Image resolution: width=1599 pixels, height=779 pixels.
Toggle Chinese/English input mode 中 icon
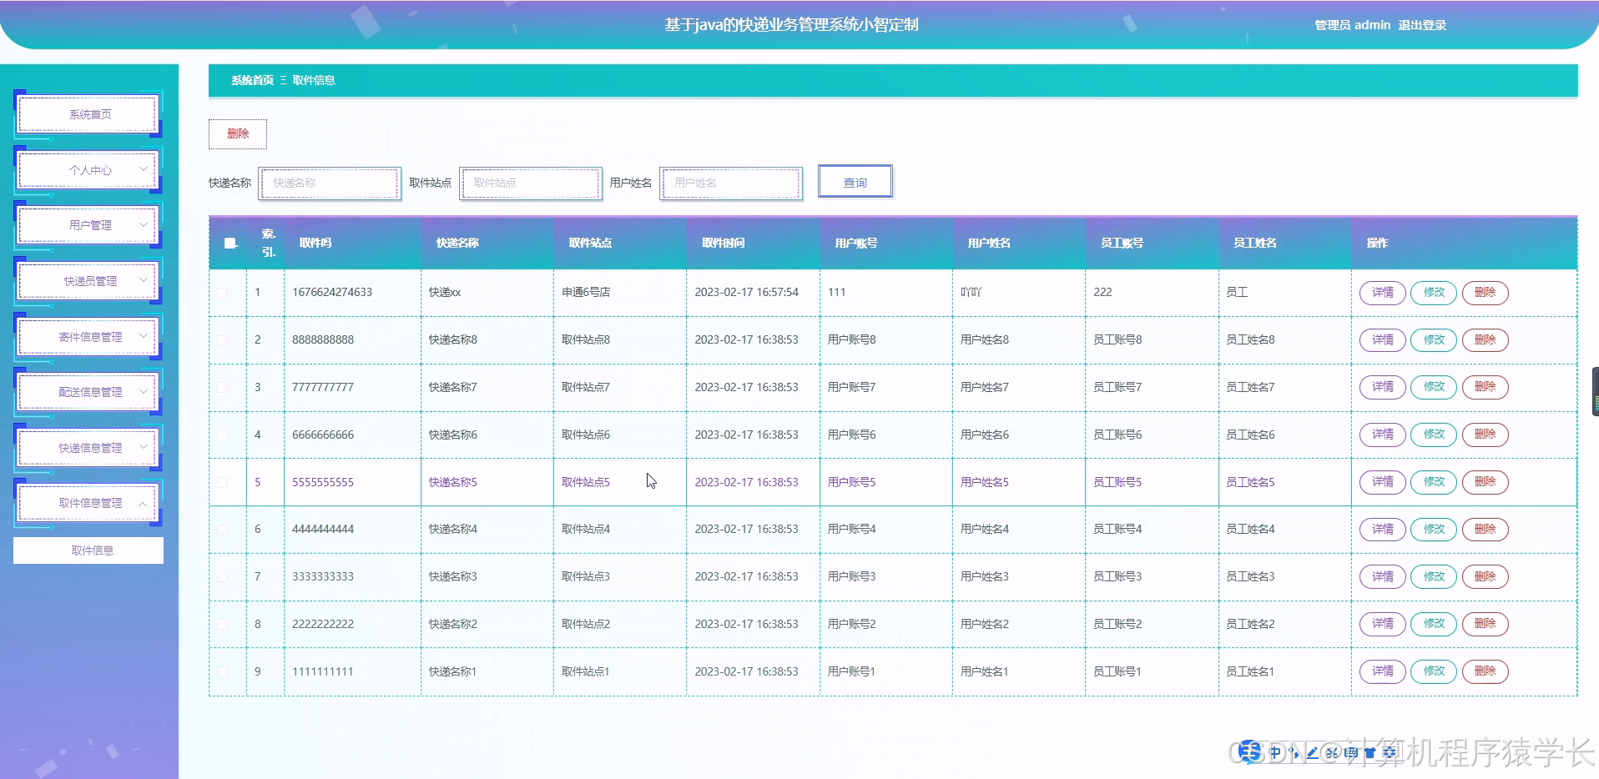[x=1275, y=752]
